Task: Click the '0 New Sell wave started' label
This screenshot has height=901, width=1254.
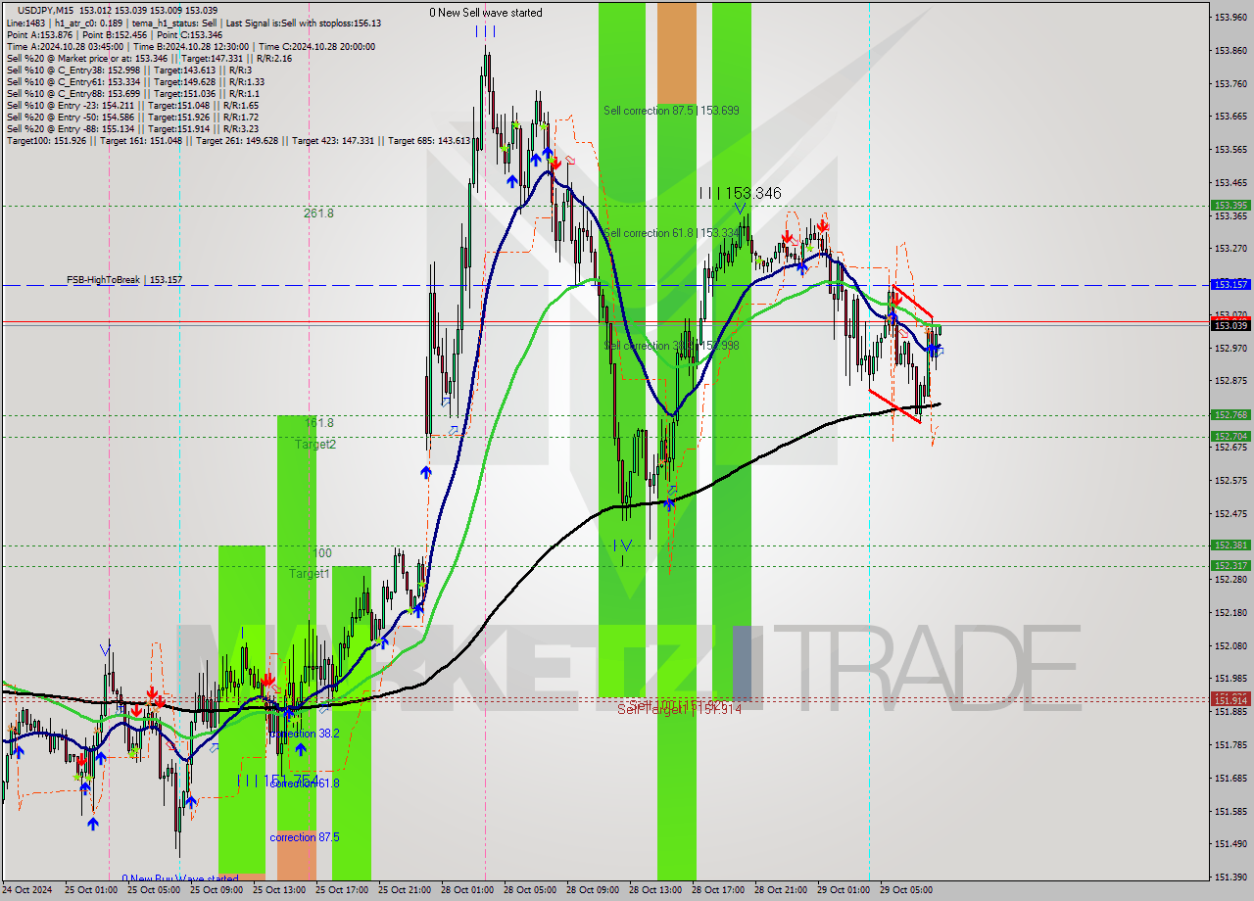Action: (486, 12)
